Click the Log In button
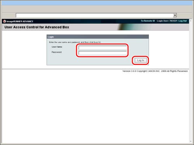194x145 pixels. (140, 60)
